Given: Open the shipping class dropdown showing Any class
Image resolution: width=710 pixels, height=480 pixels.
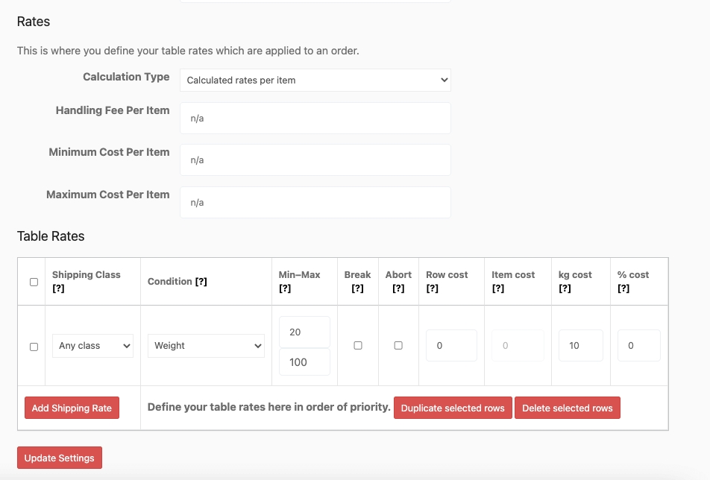Looking at the screenshot, I should pyautogui.click(x=92, y=346).
